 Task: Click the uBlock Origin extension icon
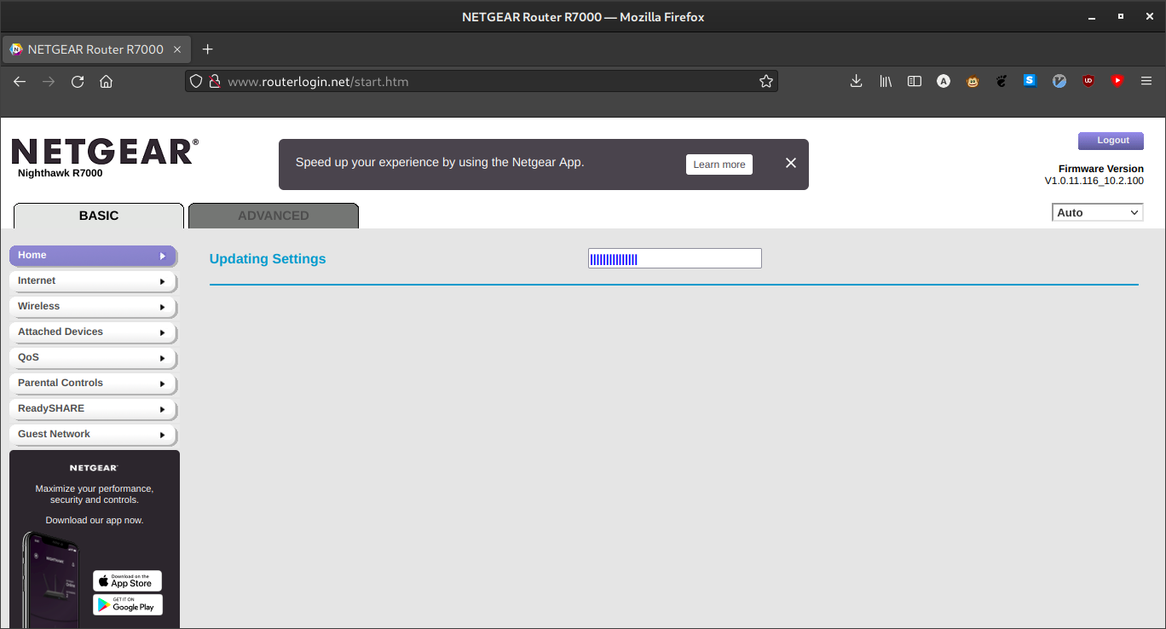click(x=1088, y=81)
